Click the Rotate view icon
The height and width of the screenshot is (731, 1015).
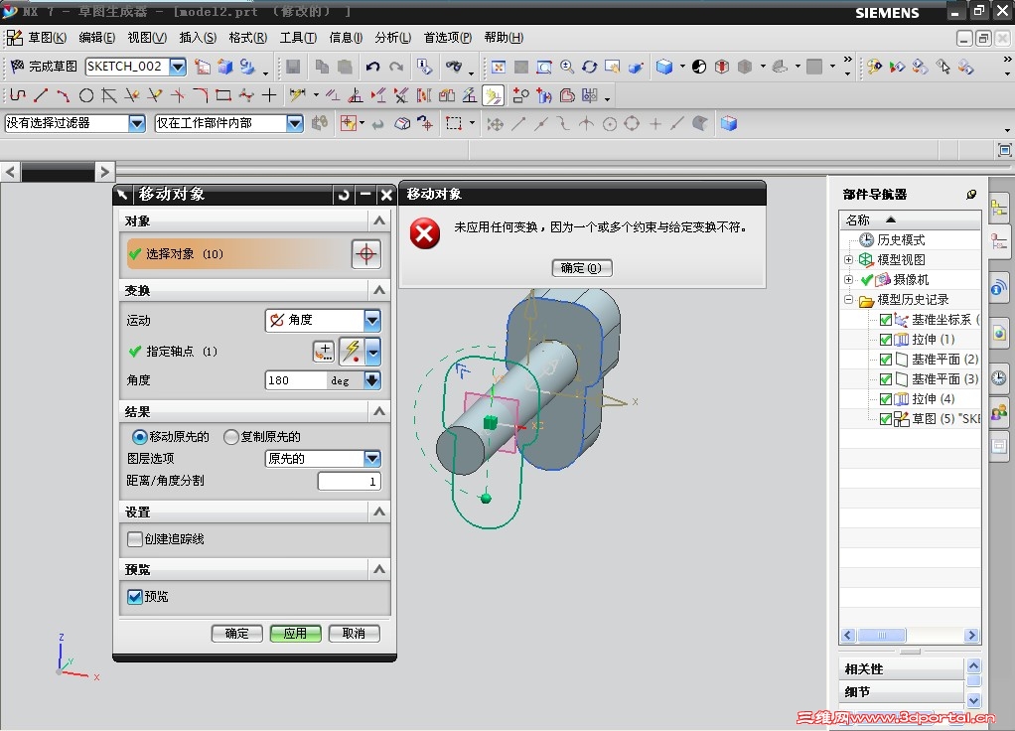pyautogui.click(x=589, y=66)
